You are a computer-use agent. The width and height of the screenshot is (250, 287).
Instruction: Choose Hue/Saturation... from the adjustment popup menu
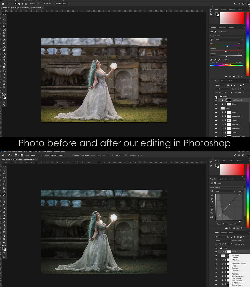238,276
